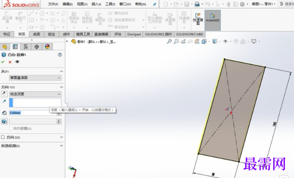The width and height of the screenshot is (294, 178).
Task: Open the 工具 menu
Action: coord(110,4)
